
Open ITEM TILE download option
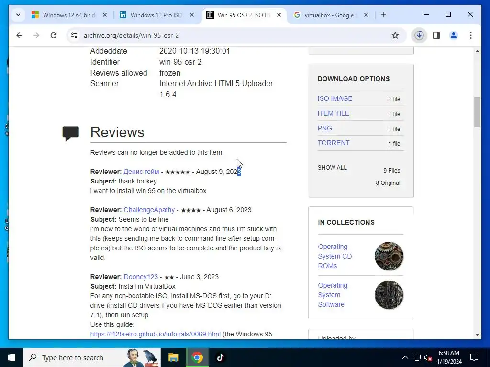coord(333,113)
